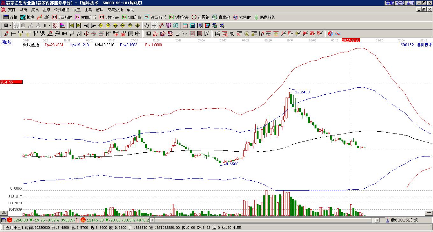The width and height of the screenshot is (433, 232).
Task: Select the red 嬴 drawing tool icon
Action: pyautogui.click(x=123, y=34)
